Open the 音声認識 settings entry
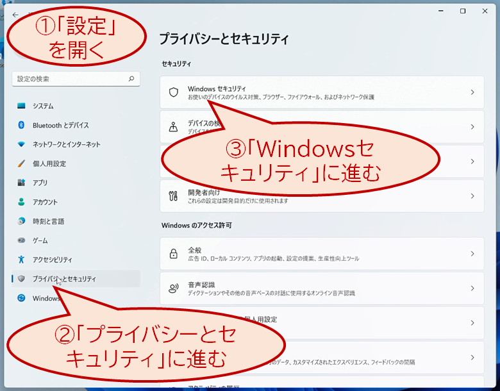Screen dimensions: 500x391 322,288
